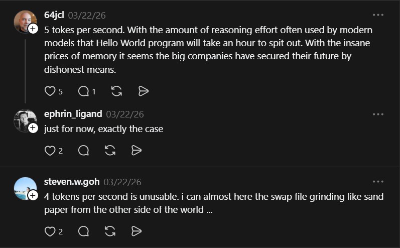Share 64jcl's post via send icon

tap(144, 91)
